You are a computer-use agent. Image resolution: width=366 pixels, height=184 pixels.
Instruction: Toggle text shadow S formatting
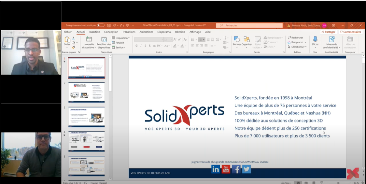coord(149,46)
